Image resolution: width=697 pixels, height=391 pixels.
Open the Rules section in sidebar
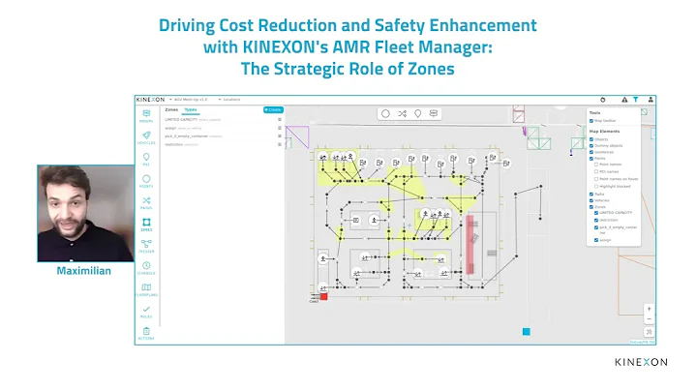(146, 312)
